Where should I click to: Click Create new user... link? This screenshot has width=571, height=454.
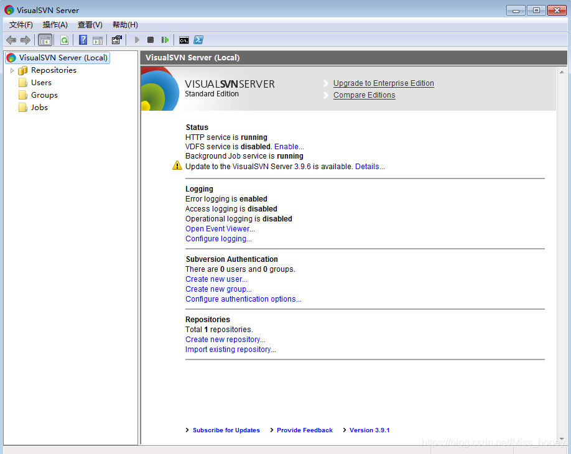tap(216, 279)
